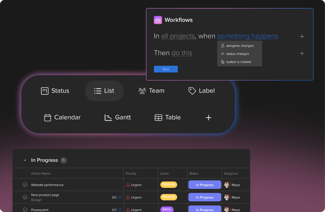Change Urgent priority for Website performance
325x212 pixels.
133,185
